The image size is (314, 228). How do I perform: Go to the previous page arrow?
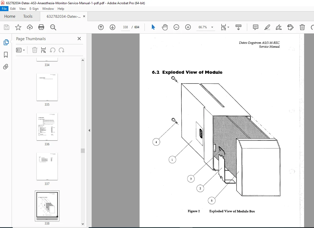(x=101, y=27)
